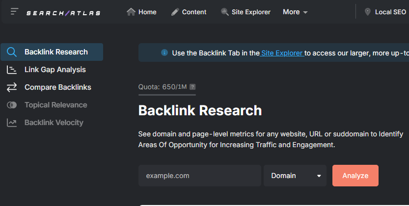Viewport: 409px width, 206px height.
Task: Go to Site Explorer in top navigation
Action: [x=245, y=12]
